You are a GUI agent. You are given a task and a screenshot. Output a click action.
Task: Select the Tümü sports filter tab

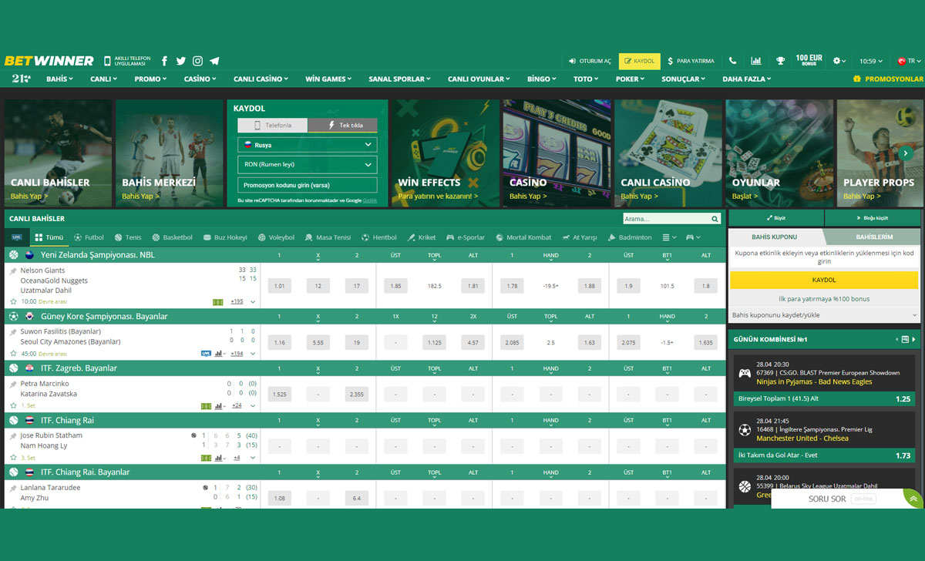pyautogui.click(x=49, y=237)
